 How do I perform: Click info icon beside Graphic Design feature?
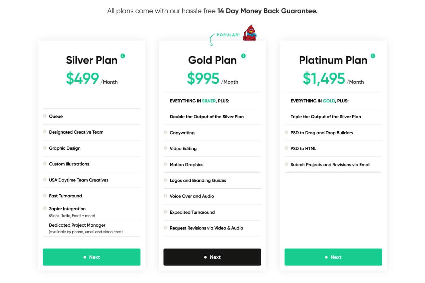click(x=45, y=148)
